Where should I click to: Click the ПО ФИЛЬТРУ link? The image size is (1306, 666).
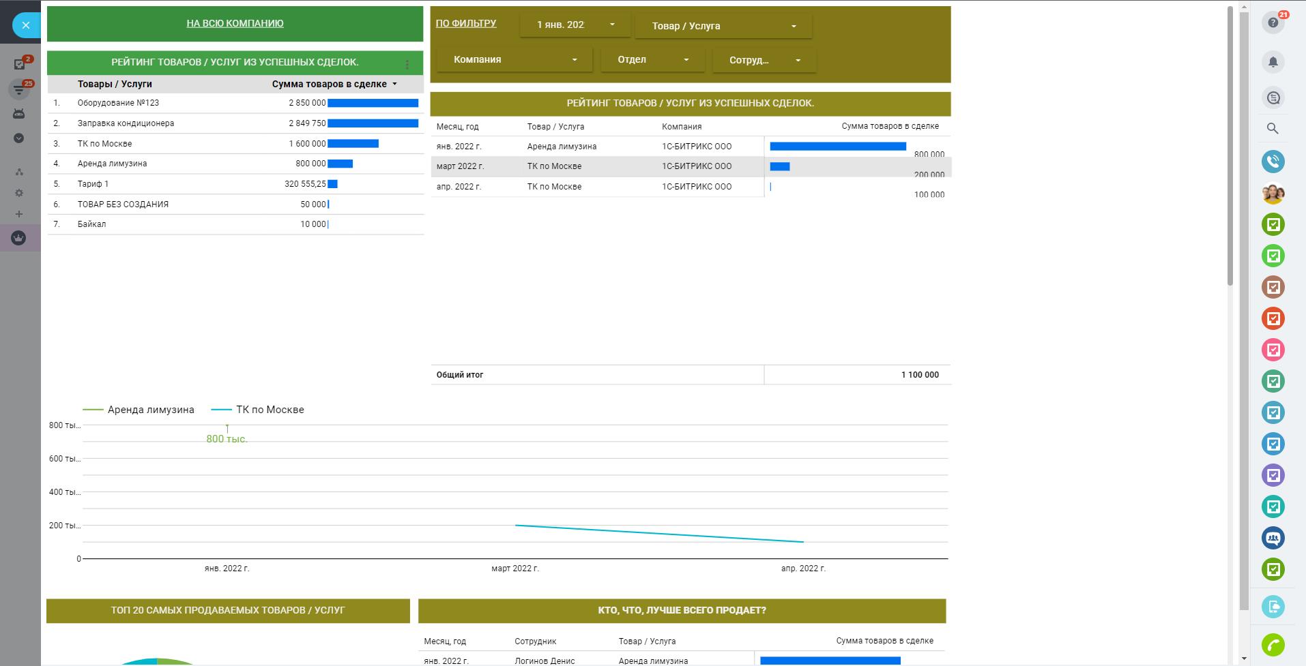(x=466, y=23)
